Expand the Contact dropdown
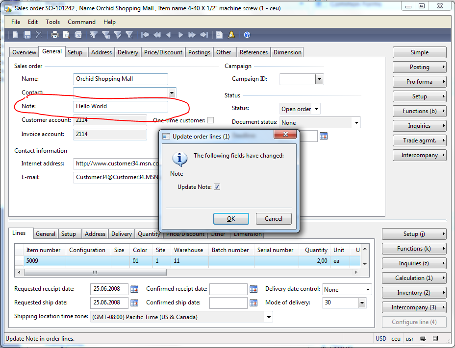Screen dimensions: 455x348 pyautogui.click(x=172, y=93)
